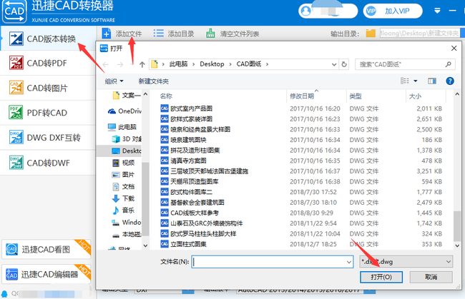This screenshot has width=465, height=299.
Task: Open the CAD转PDF conversion mode
Action: point(47,63)
